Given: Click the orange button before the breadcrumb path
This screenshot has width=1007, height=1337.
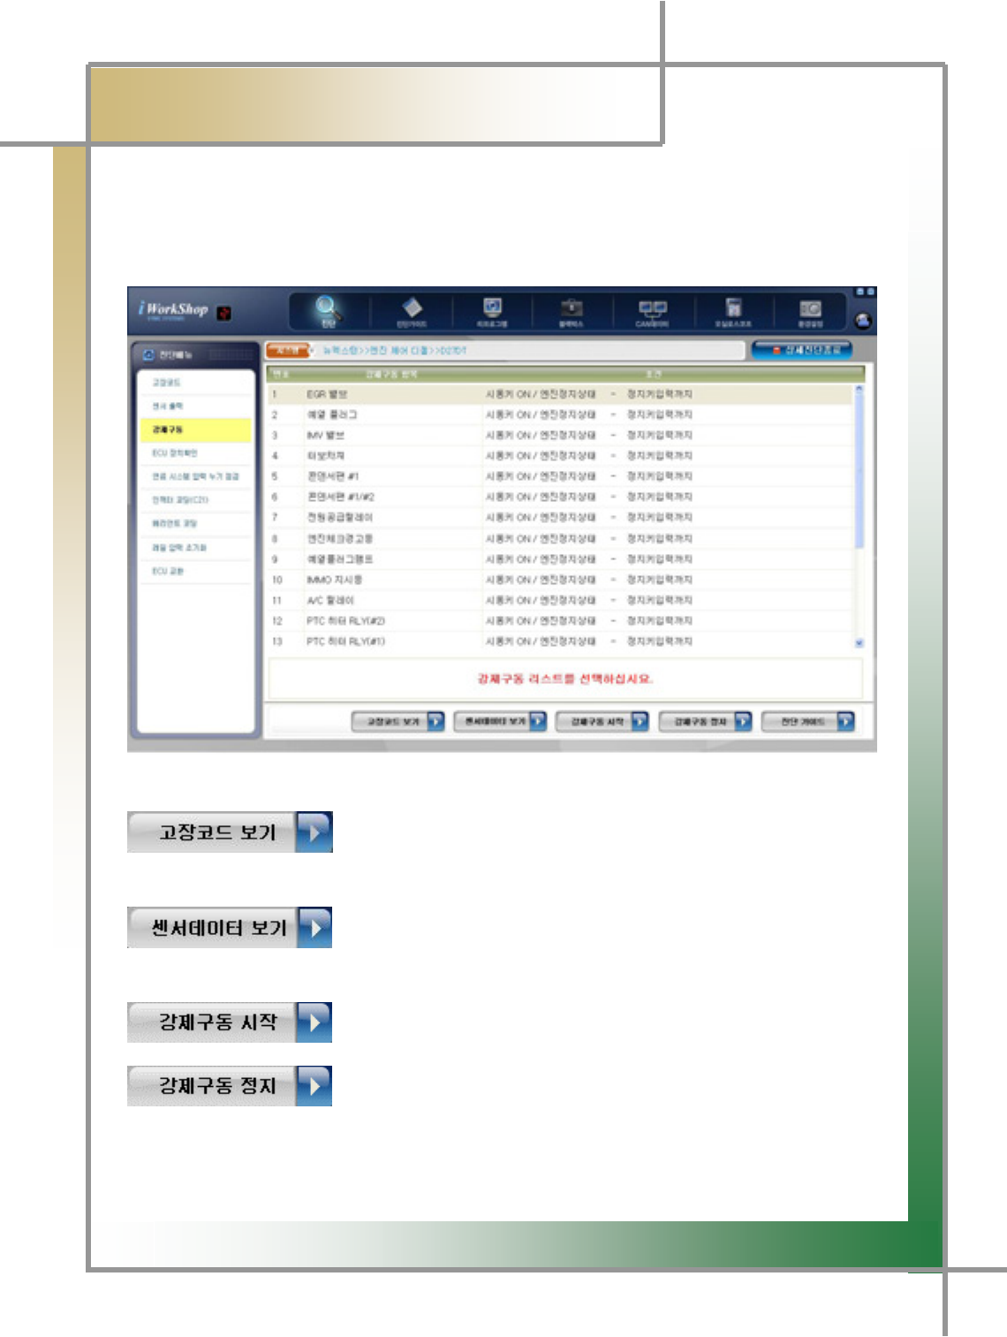Looking at the screenshot, I should point(288,351).
